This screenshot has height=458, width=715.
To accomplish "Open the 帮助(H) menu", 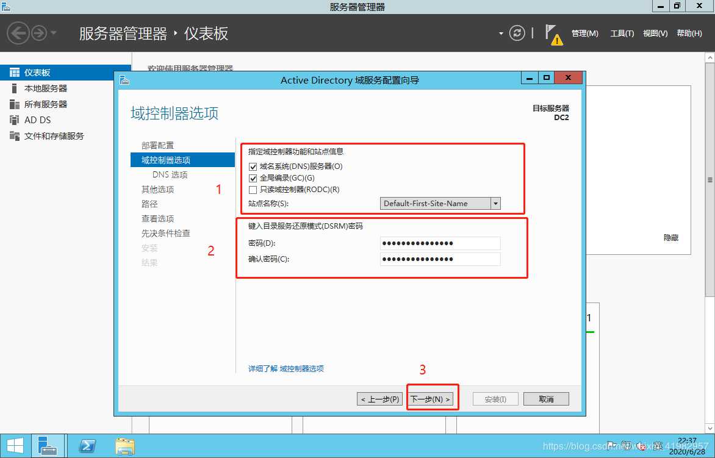I will coord(689,34).
